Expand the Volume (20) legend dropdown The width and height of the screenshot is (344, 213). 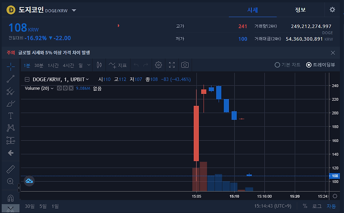(x=52, y=88)
